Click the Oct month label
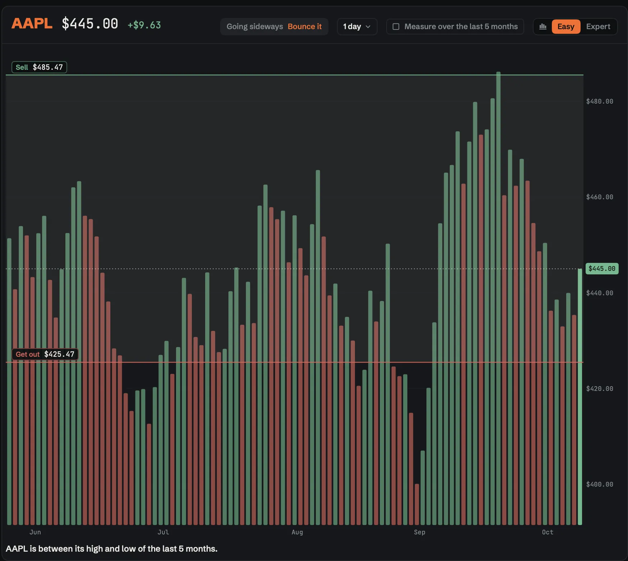 pos(548,532)
